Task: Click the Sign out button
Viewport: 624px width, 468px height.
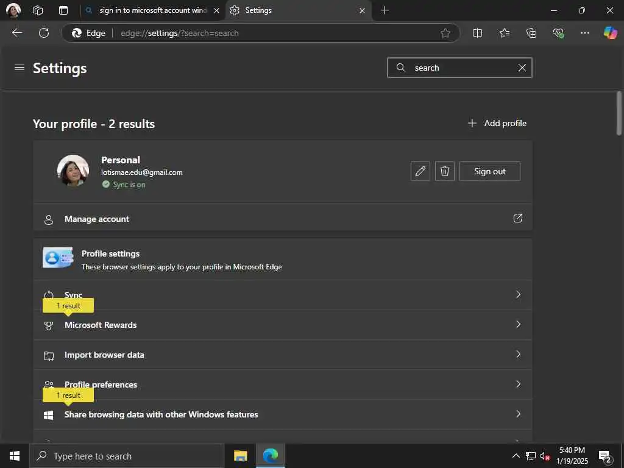Action: 489,171
